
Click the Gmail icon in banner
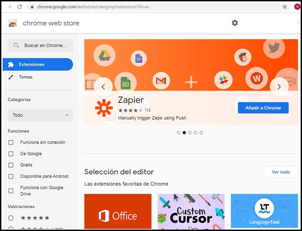coord(161,81)
